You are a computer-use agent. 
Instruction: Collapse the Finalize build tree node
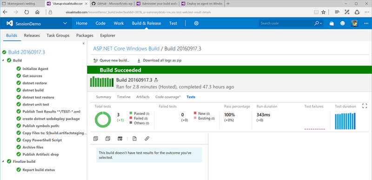pos(3,161)
